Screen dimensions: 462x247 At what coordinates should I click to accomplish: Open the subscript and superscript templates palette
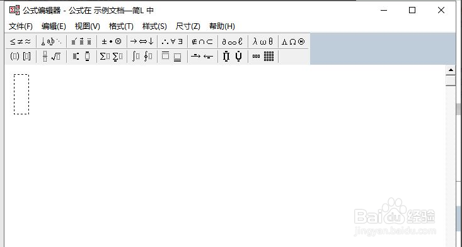pos(81,56)
